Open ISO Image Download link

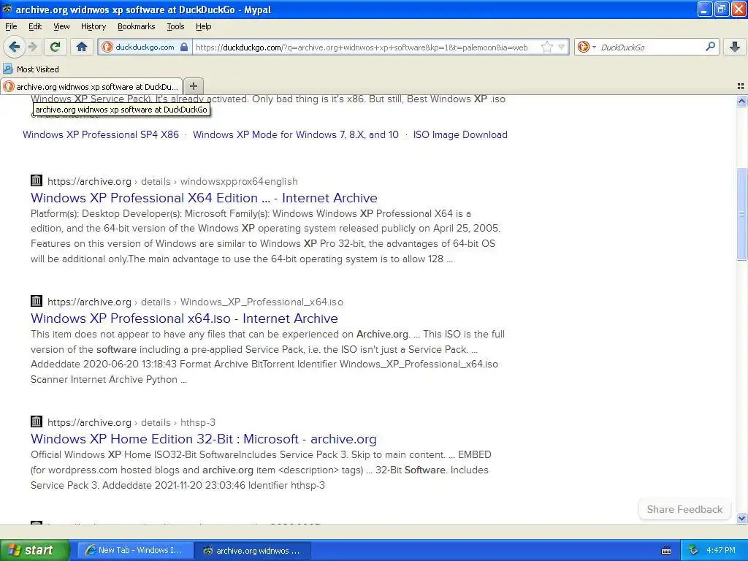pyautogui.click(x=460, y=134)
